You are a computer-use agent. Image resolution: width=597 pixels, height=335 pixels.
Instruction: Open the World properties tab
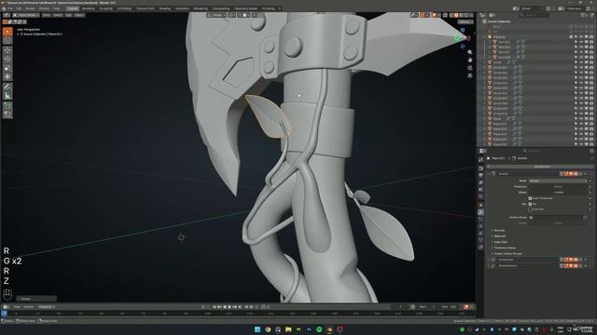(x=481, y=196)
